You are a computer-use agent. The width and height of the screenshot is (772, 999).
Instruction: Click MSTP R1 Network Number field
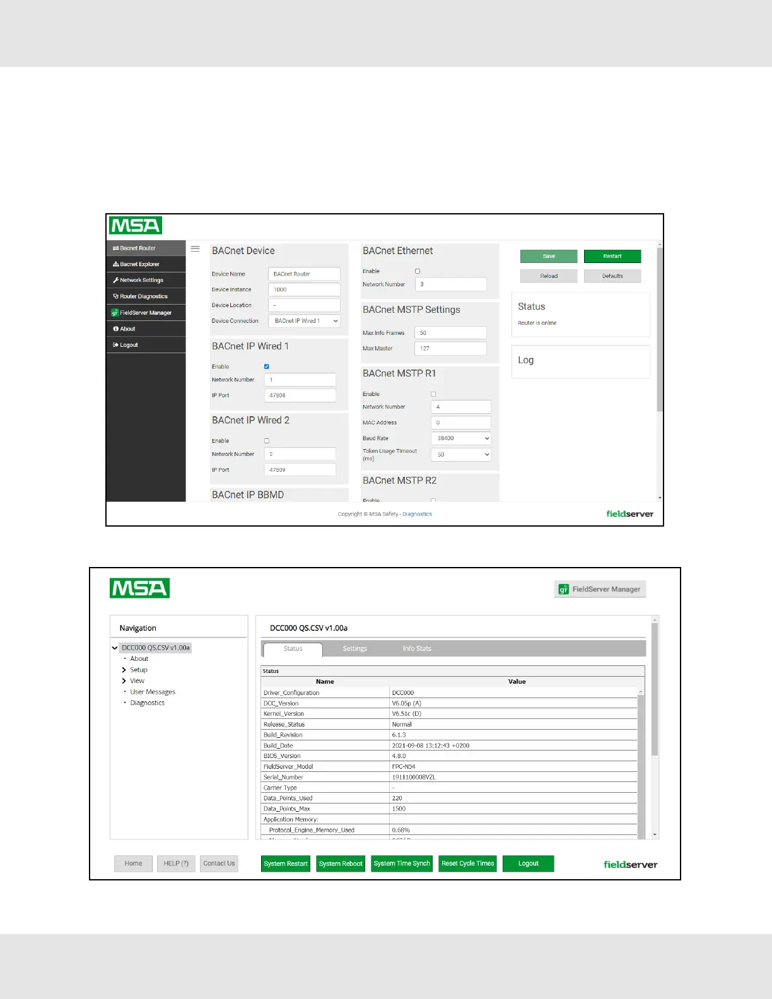pos(461,407)
